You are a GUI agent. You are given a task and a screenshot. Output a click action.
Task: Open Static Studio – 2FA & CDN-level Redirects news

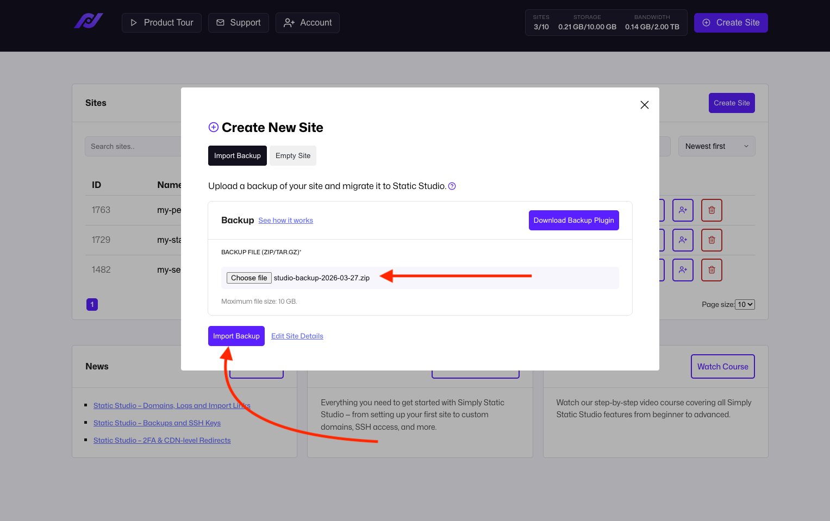(x=162, y=441)
